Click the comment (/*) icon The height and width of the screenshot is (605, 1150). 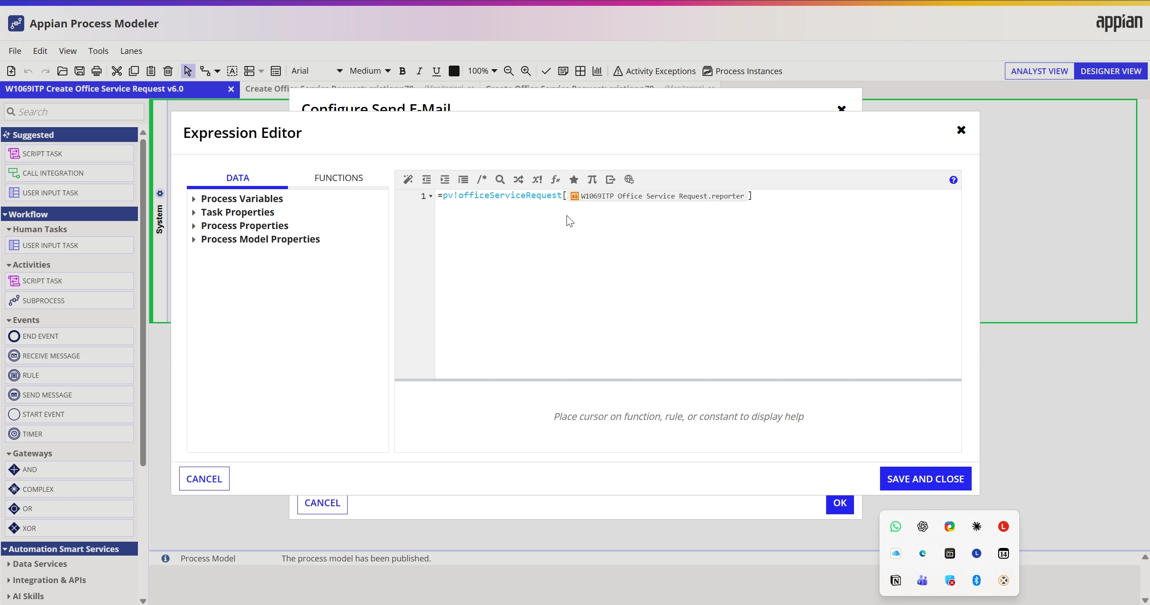[482, 180]
